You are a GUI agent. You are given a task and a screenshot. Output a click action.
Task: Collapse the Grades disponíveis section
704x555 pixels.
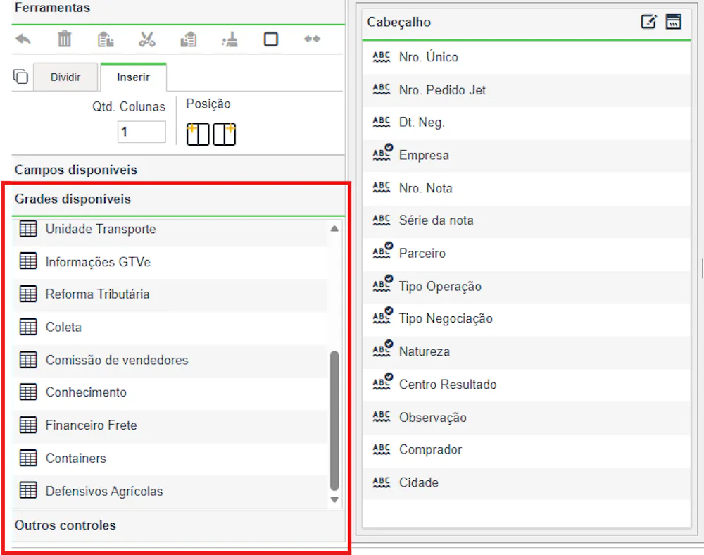coord(178,199)
